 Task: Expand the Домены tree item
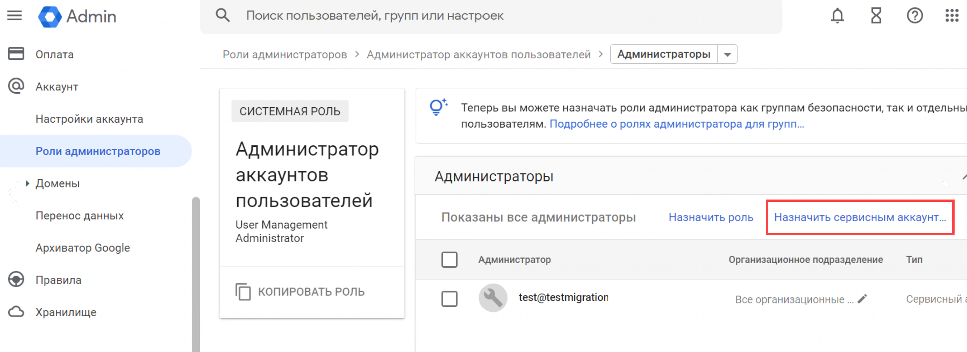pyautogui.click(x=28, y=183)
